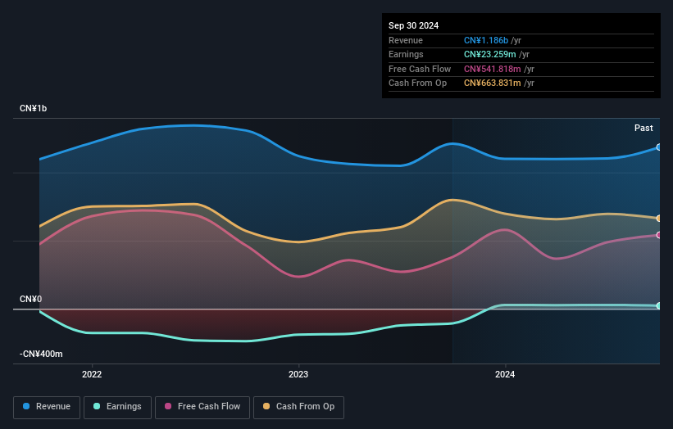This screenshot has height=429, width=673.
Task: Click the teal Earnings end-point marker
Action: [x=658, y=305]
